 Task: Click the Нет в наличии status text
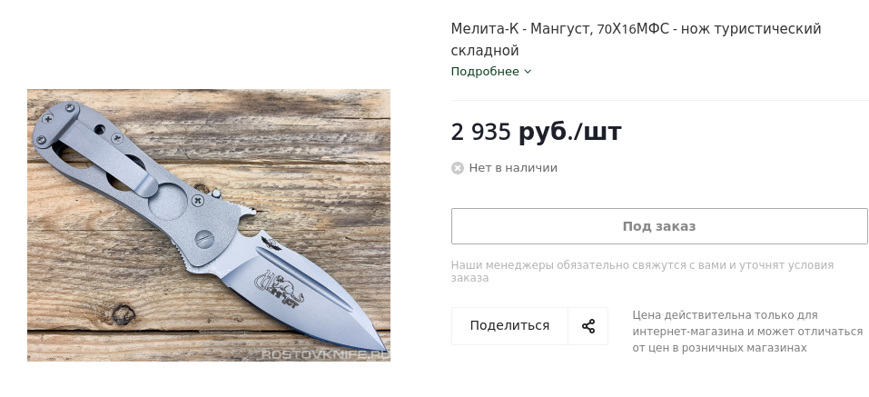tap(513, 168)
